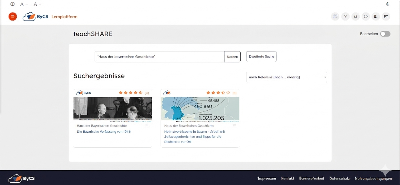Open Erweiterte Suche
Screen dimensions: 400x185
pyautogui.click(x=261, y=56)
